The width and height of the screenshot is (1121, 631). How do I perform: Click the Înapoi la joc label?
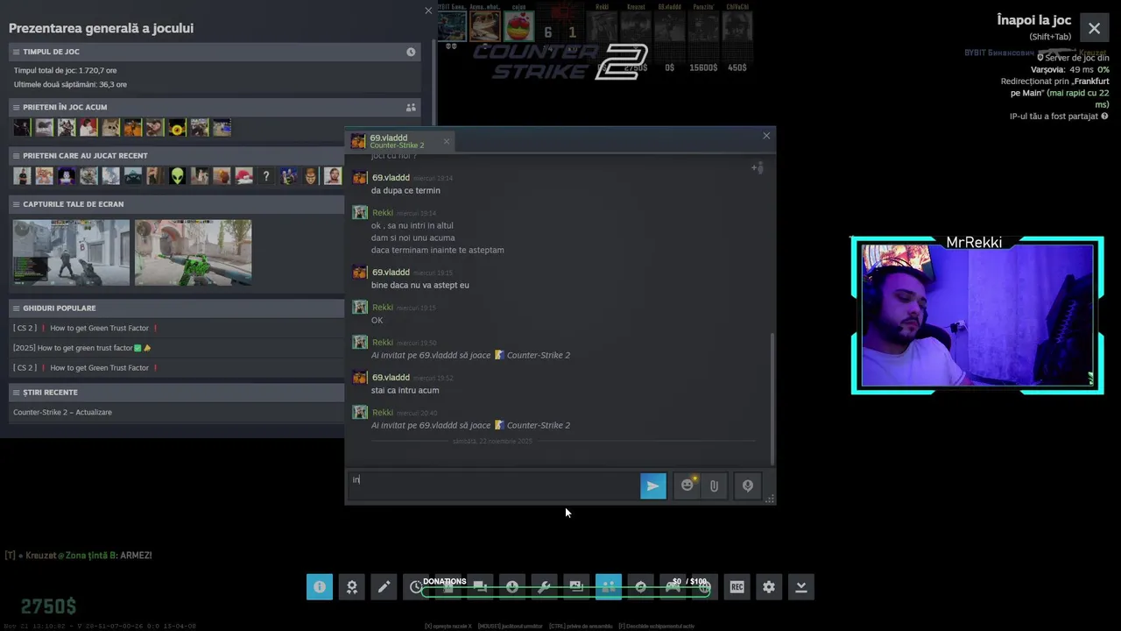1033,19
